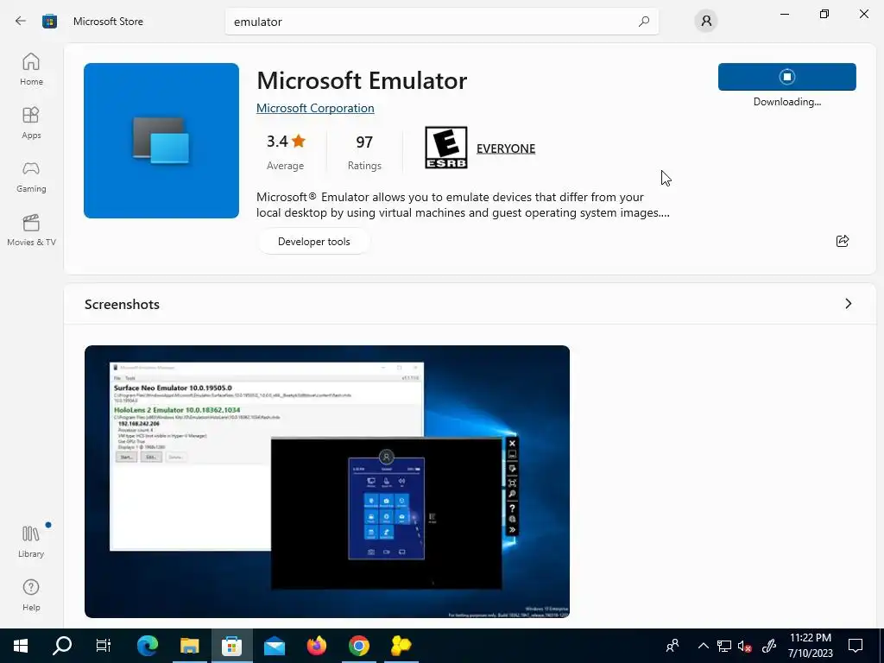Open the Gaming section in sidebar
The height and width of the screenshot is (663, 884).
click(31, 176)
